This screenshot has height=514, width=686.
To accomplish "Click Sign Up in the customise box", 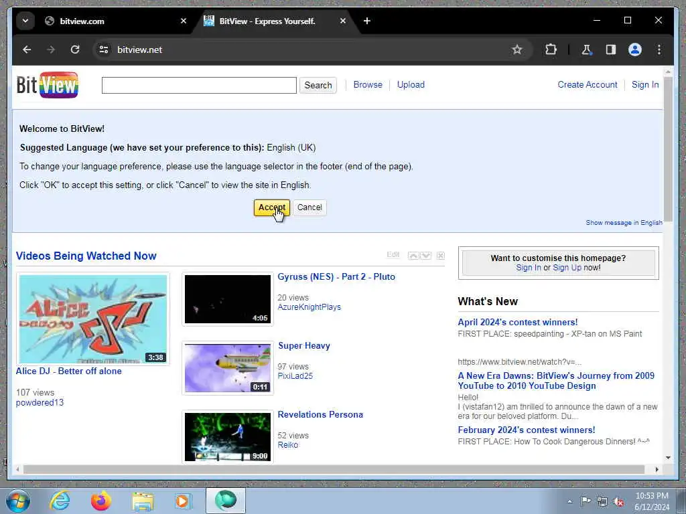I will (567, 268).
